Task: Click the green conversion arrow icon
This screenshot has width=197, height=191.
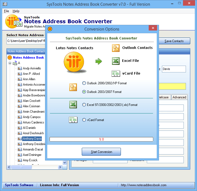Action: [x=98, y=61]
